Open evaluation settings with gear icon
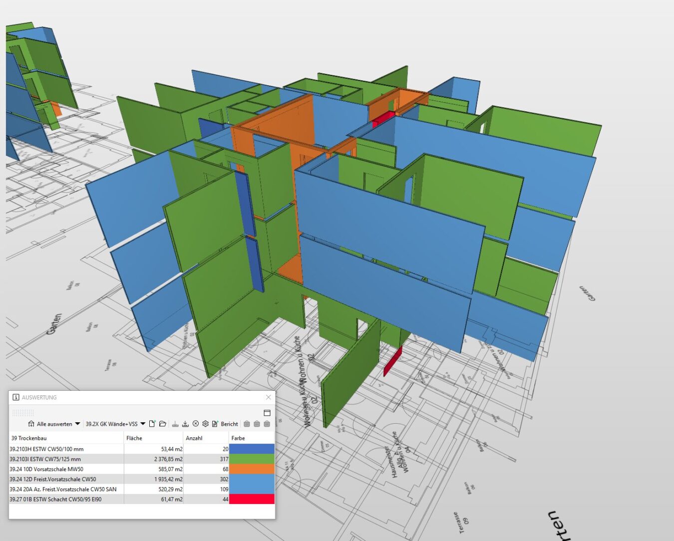 coord(205,424)
